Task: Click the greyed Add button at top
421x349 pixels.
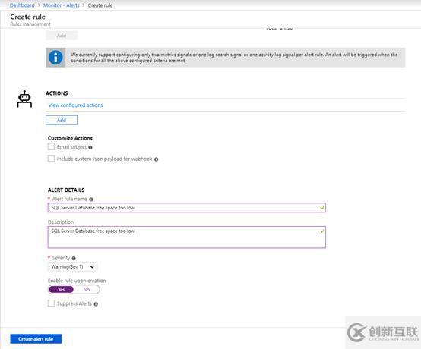Action: (62, 36)
